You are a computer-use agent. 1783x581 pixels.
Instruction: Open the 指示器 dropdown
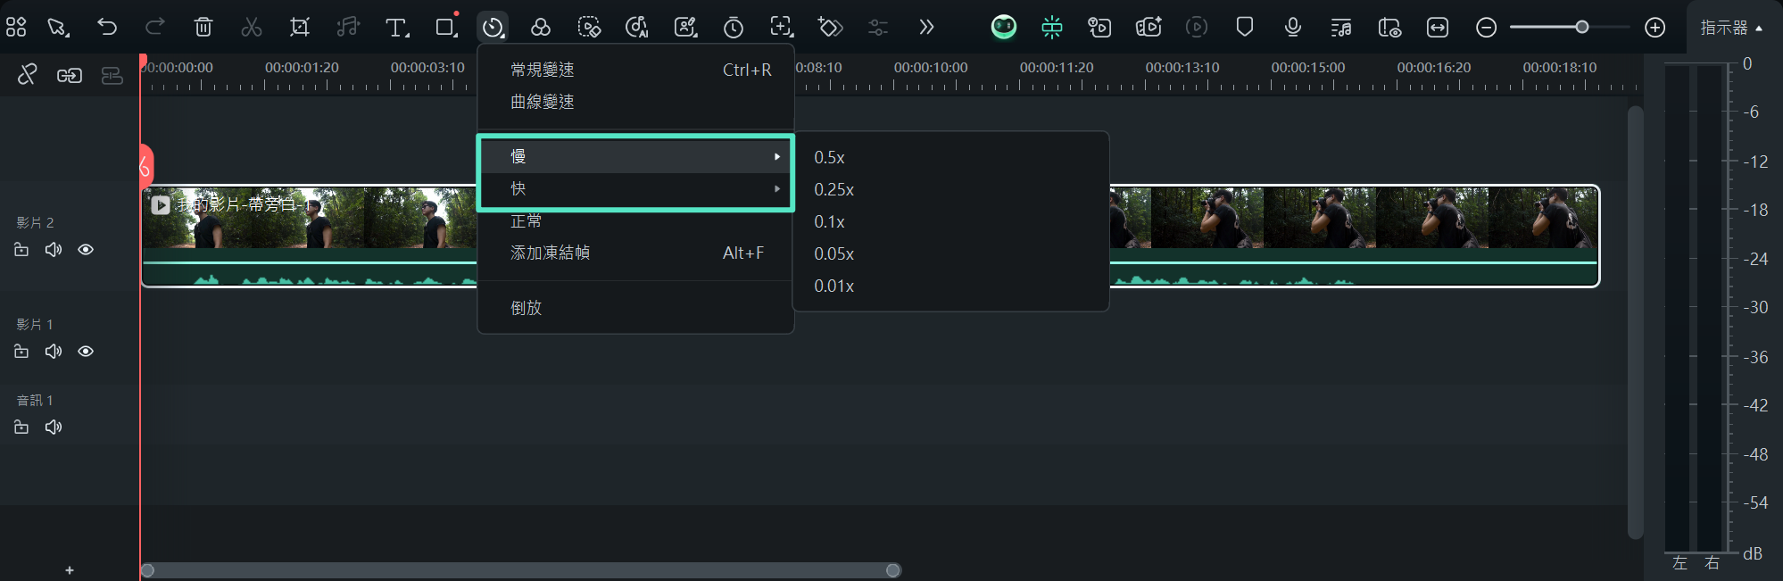(x=1730, y=28)
